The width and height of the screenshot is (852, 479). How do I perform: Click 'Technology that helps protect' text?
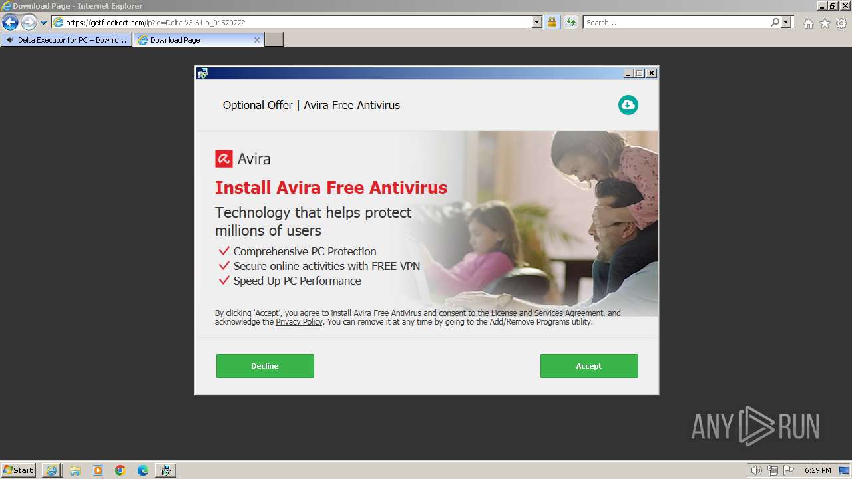pyautogui.click(x=314, y=213)
